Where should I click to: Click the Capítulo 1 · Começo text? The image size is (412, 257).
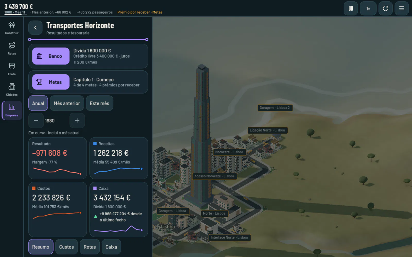[x=93, y=80]
